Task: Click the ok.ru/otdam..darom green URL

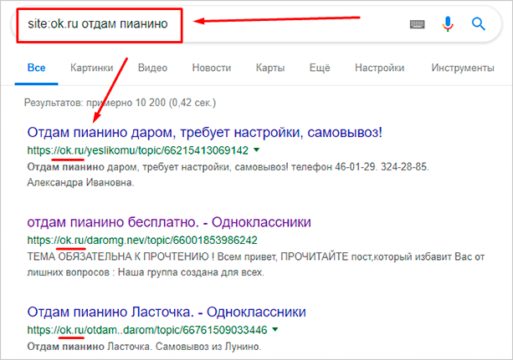Action: pos(147,330)
